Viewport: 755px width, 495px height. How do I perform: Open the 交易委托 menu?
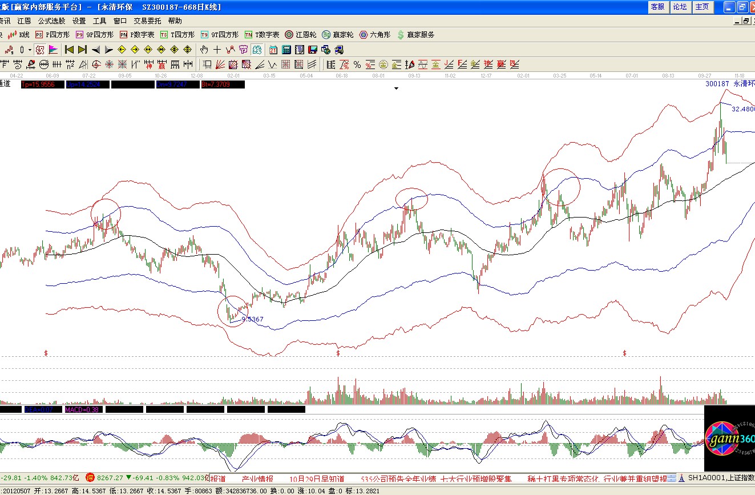[x=147, y=21]
